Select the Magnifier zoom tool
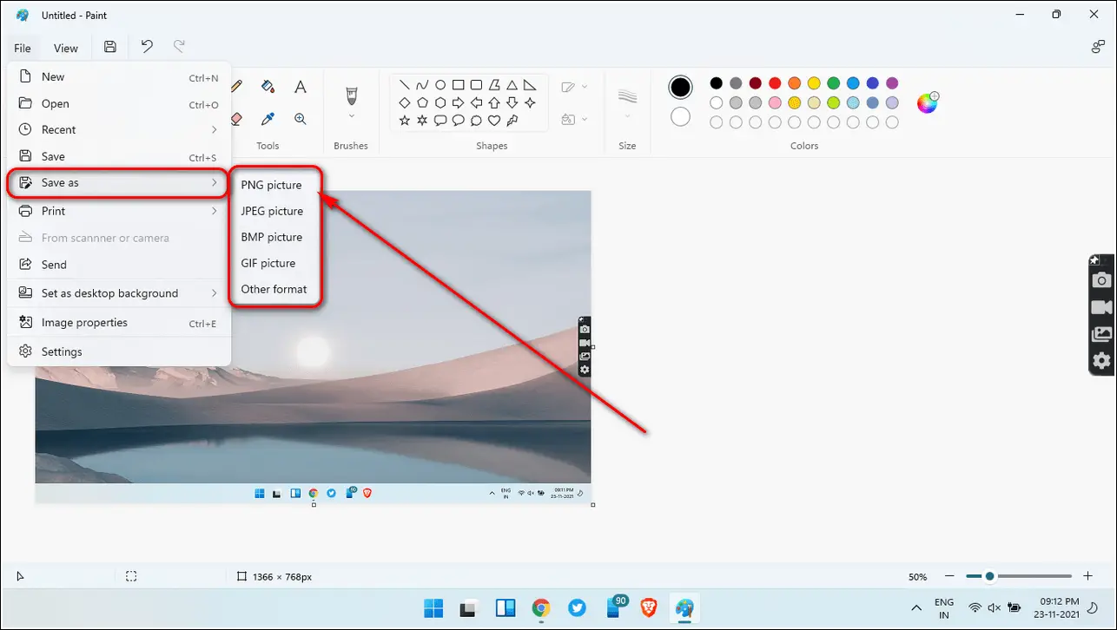Image resolution: width=1117 pixels, height=630 pixels. pos(301,119)
